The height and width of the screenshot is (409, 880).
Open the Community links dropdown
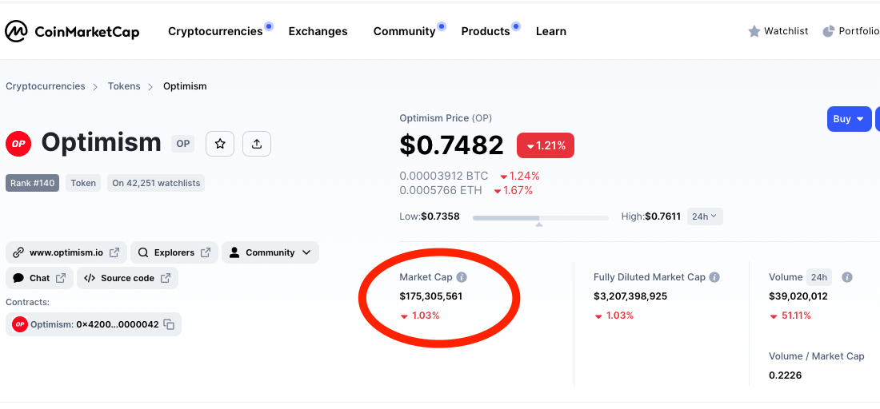coord(270,252)
